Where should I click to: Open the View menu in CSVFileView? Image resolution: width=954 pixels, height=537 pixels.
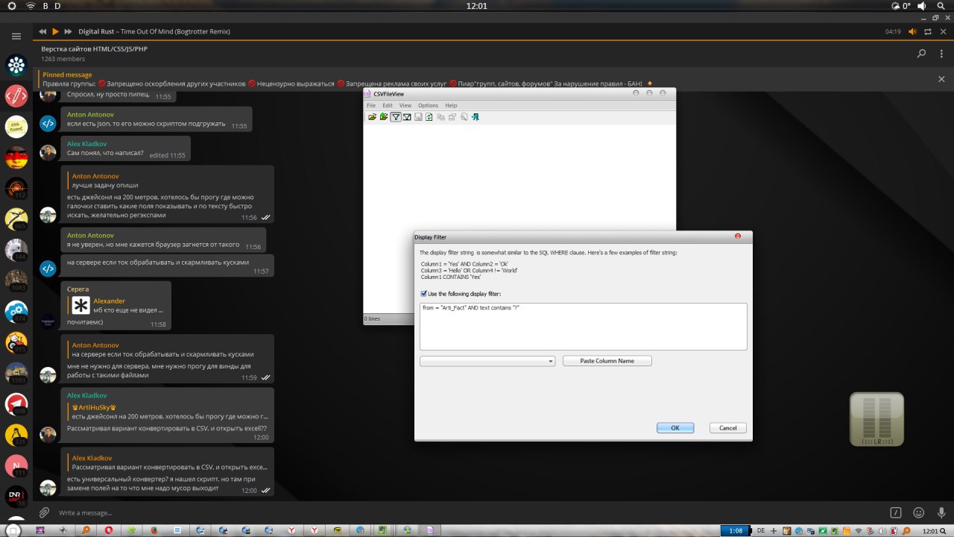point(405,105)
